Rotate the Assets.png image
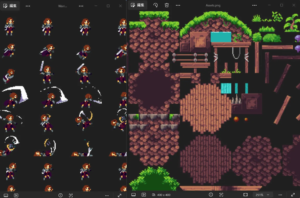 (x=155, y=5)
